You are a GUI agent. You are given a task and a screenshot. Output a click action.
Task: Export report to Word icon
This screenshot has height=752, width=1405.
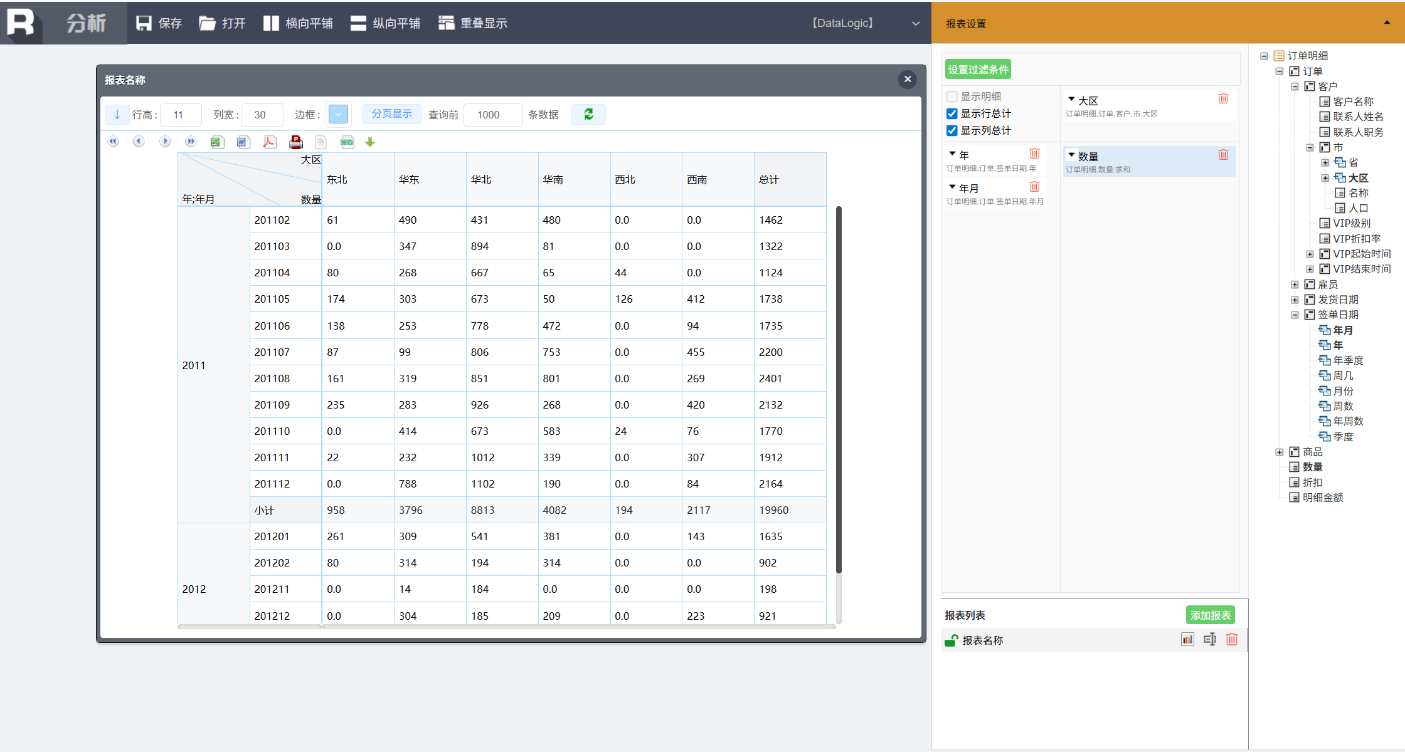[x=243, y=142]
